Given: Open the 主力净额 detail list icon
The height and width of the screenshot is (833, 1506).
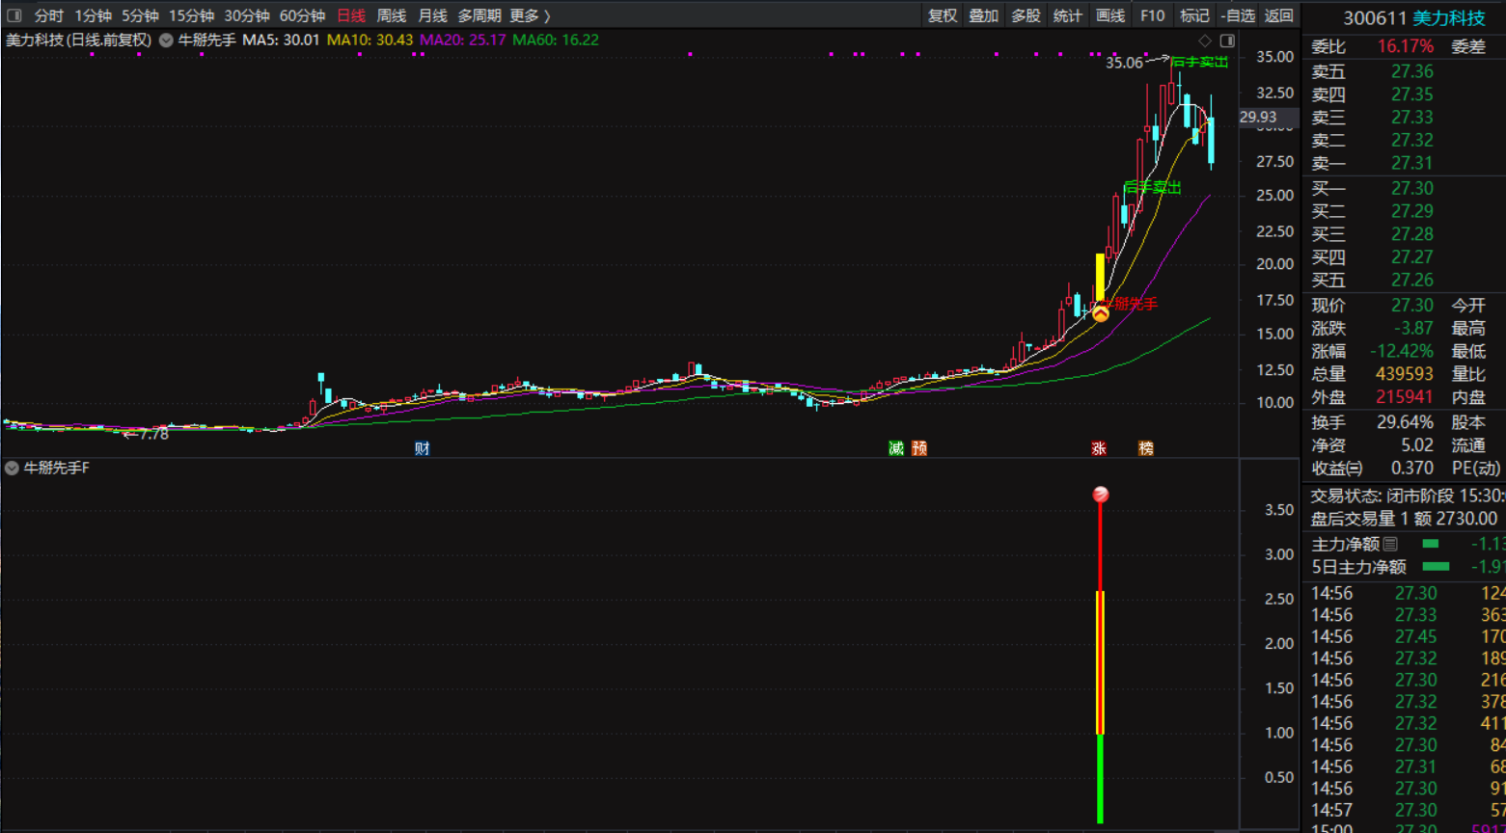Looking at the screenshot, I should coord(1390,545).
